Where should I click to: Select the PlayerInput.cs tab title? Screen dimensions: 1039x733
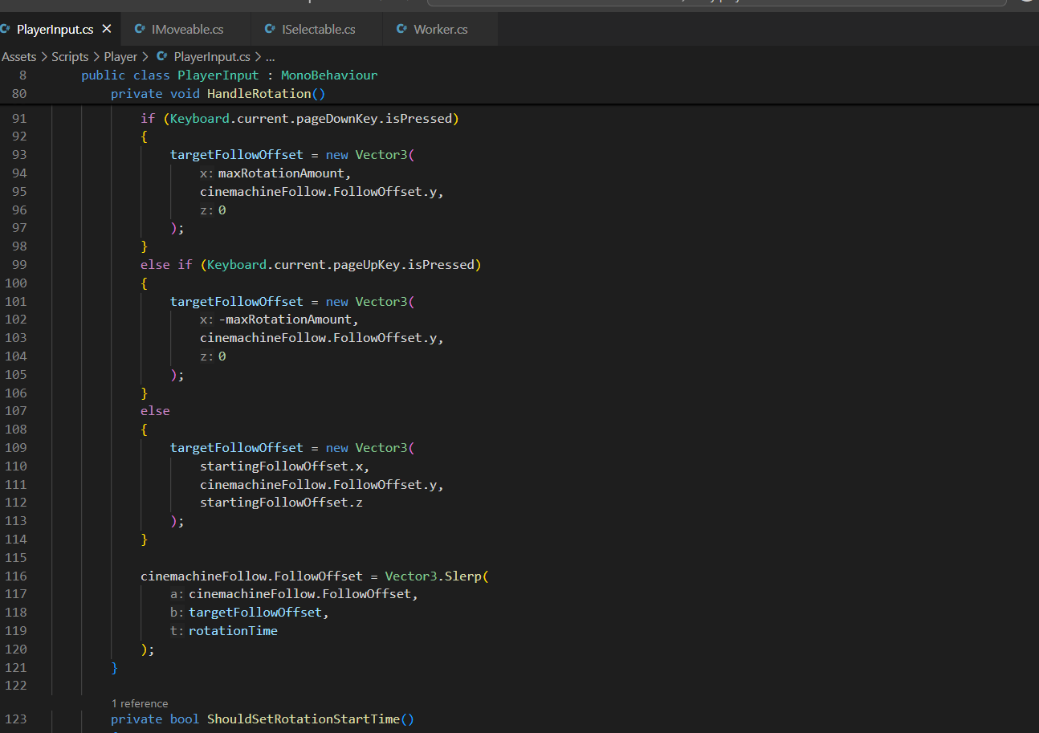55,30
